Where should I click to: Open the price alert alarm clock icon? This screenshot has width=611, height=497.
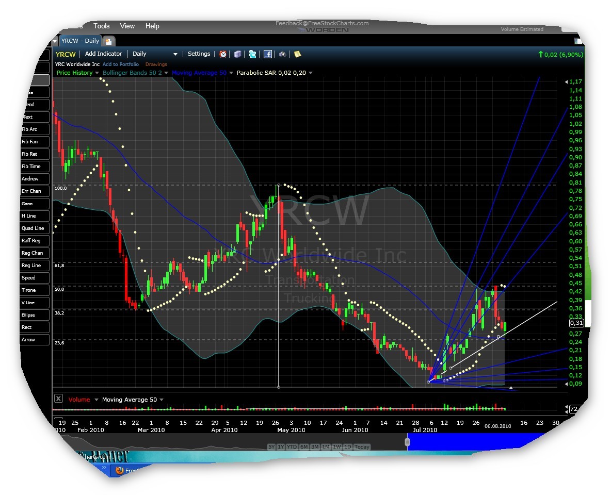pyautogui.click(x=223, y=54)
